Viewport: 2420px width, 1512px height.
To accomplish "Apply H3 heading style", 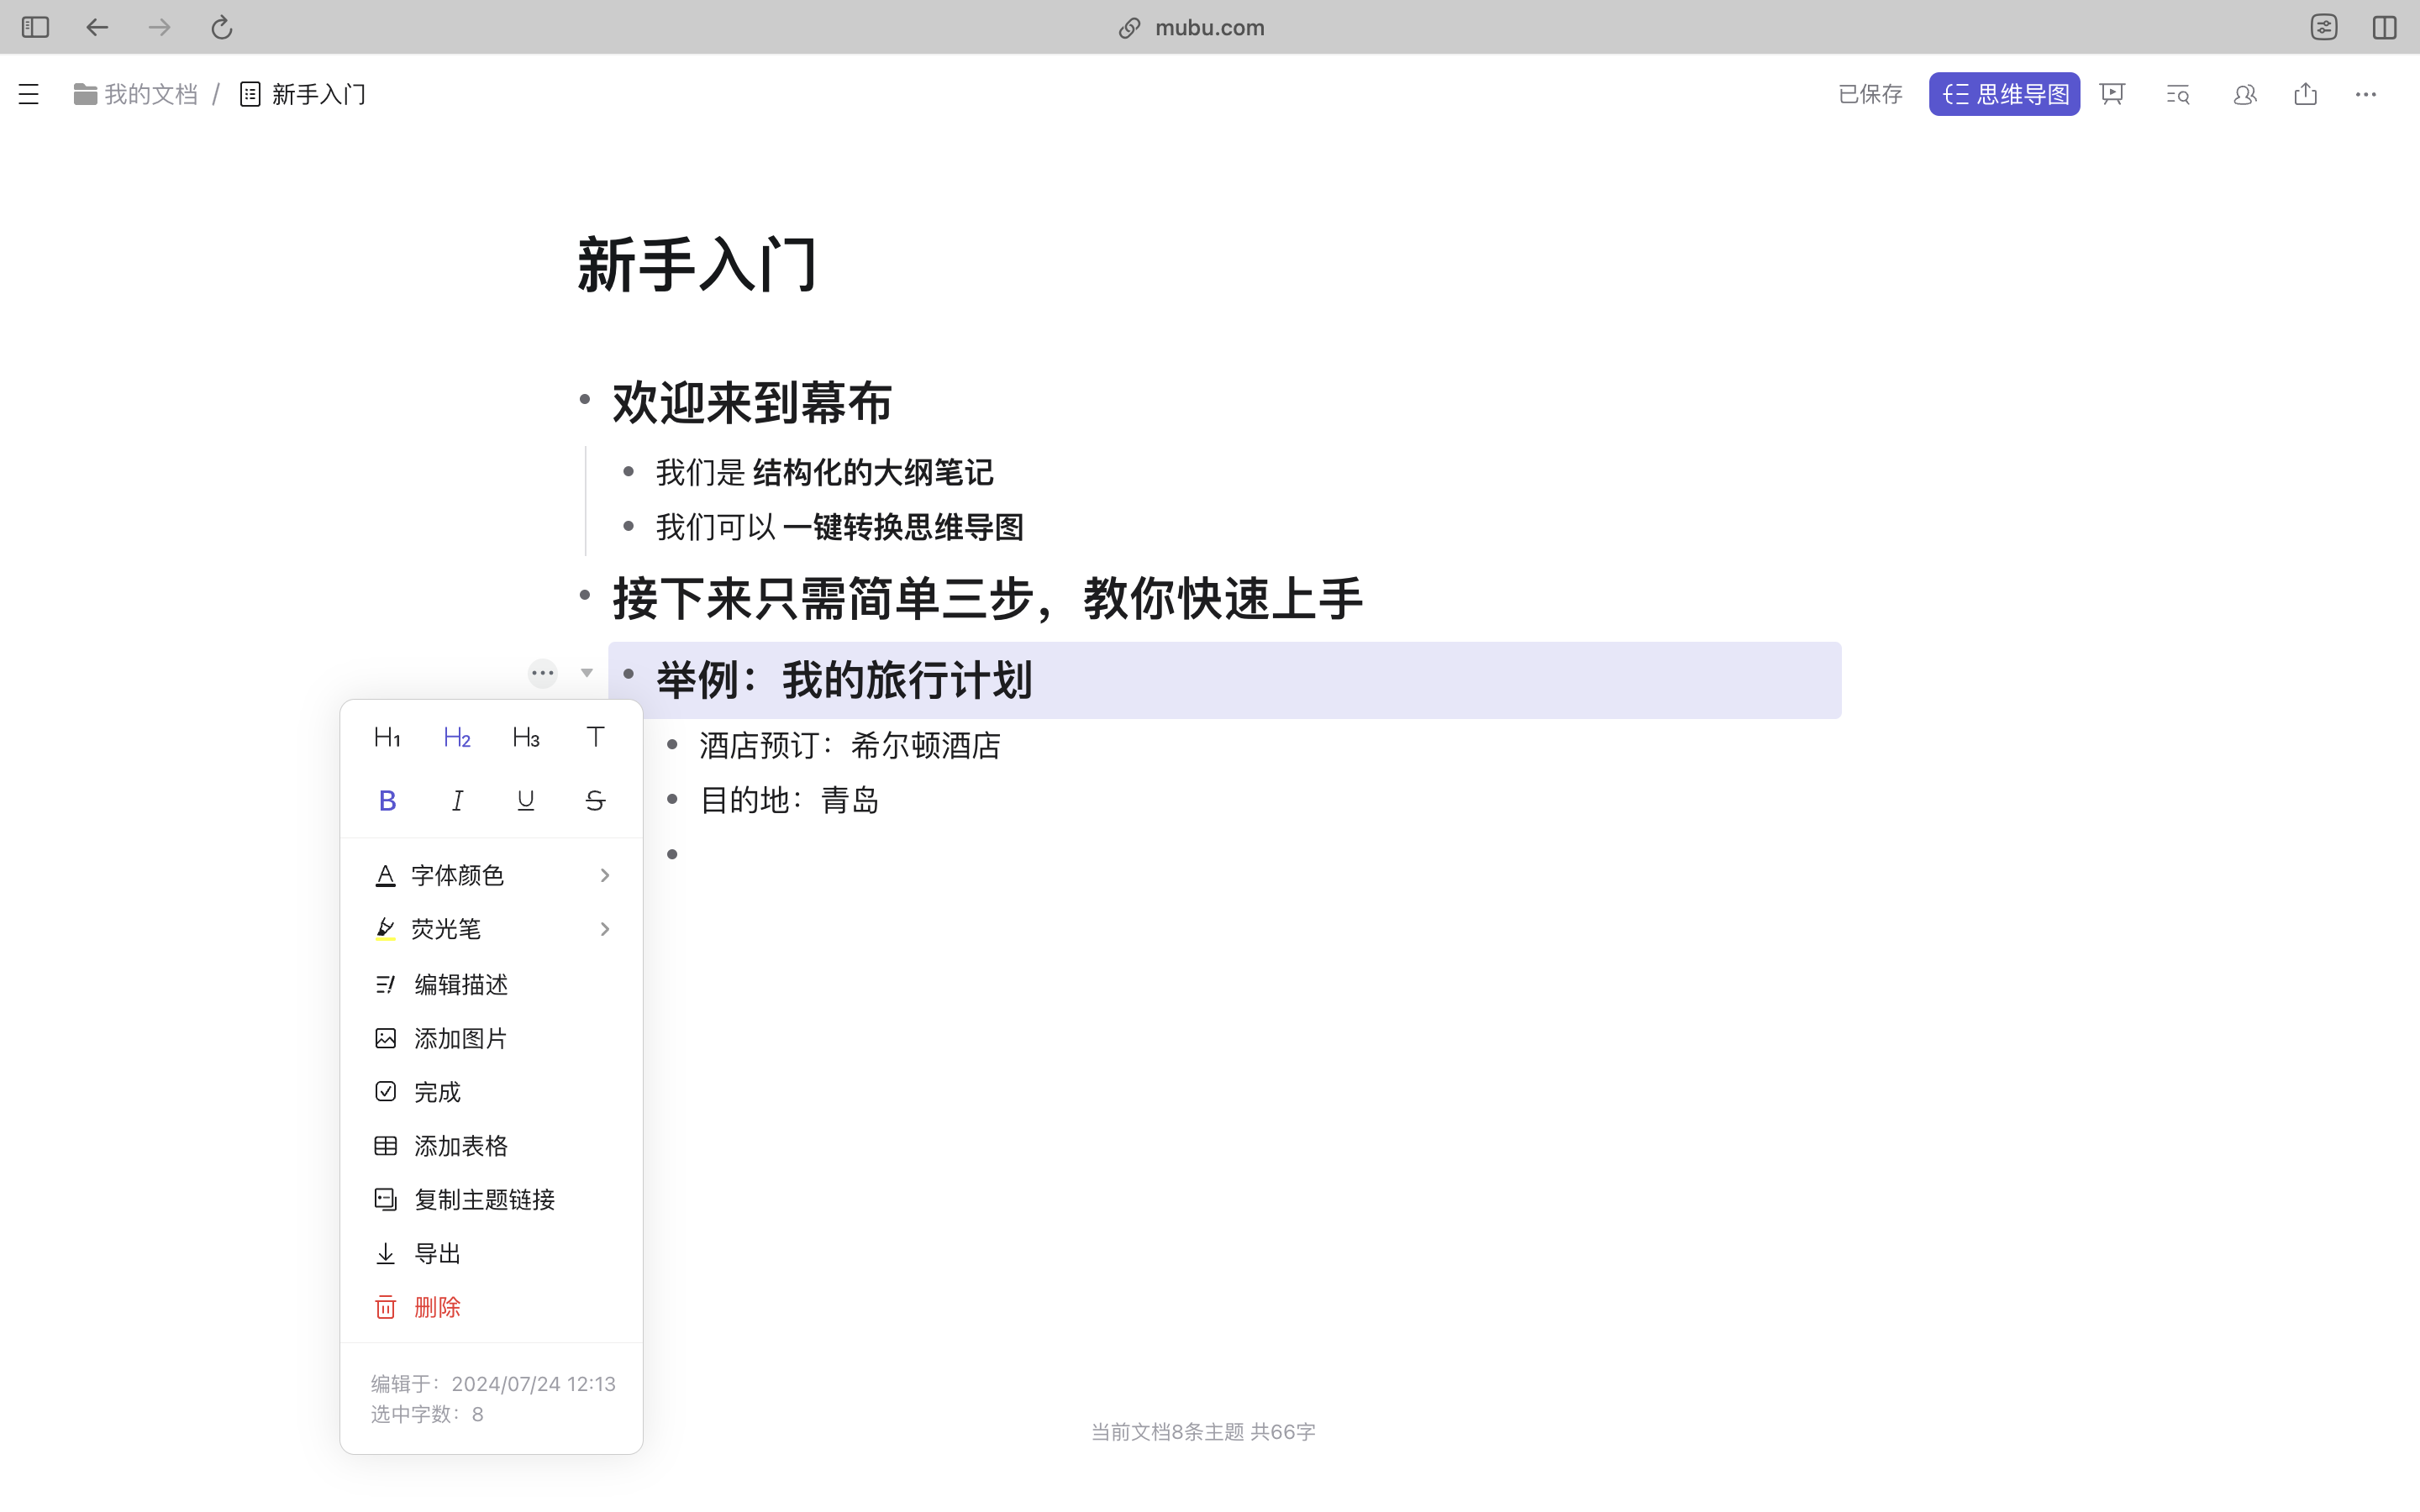I will tap(526, 738).
